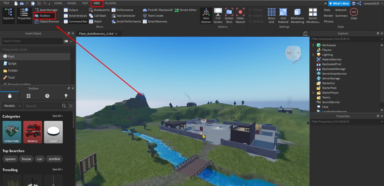Open the Switch Windows dropdown
The width and height of the screenshot is (384, 186).
coord(313,16)
